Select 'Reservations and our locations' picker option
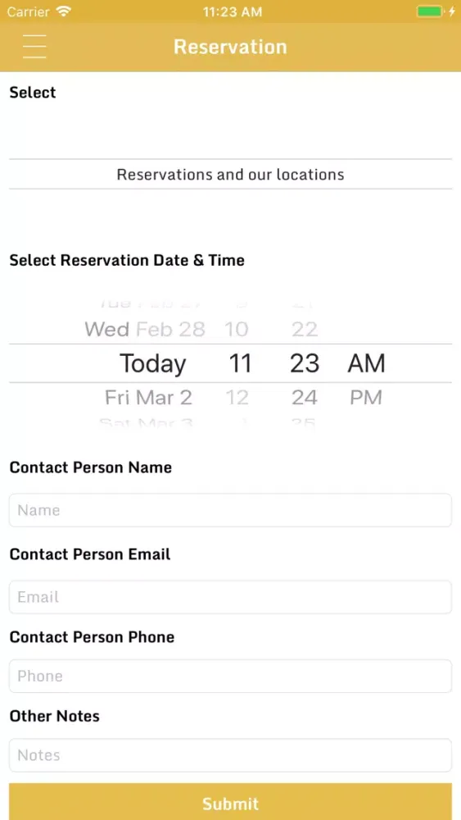 [230, 174]
